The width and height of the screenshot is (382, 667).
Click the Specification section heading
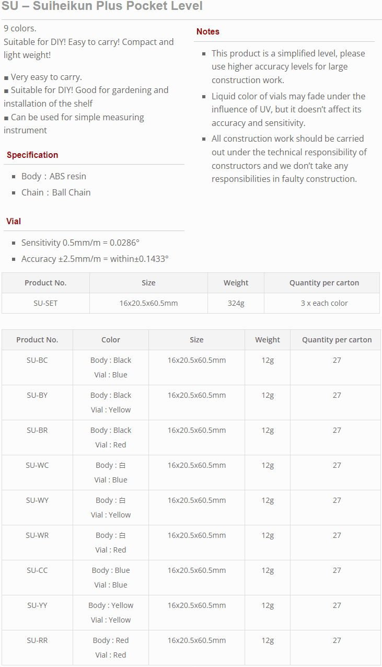point(32,155)
